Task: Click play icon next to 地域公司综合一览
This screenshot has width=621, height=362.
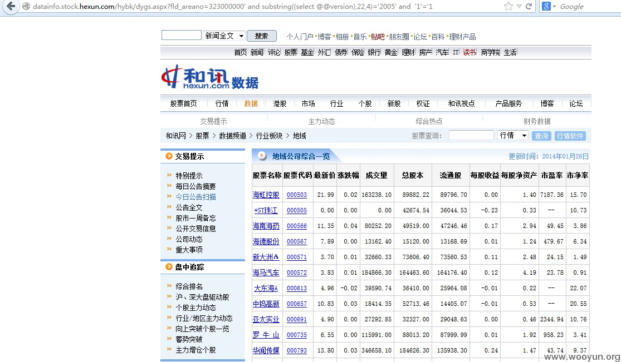Action: coord(262,156)
